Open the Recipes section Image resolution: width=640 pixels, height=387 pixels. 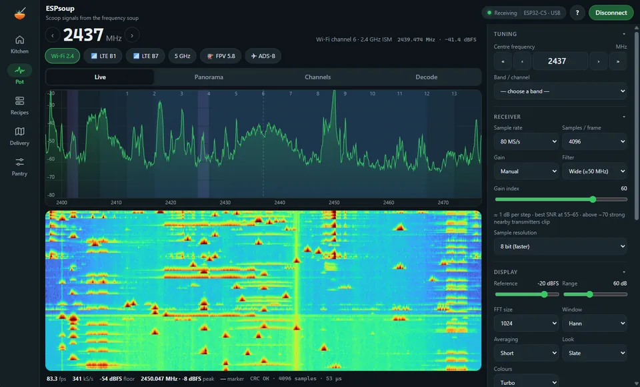click(19, 106)
